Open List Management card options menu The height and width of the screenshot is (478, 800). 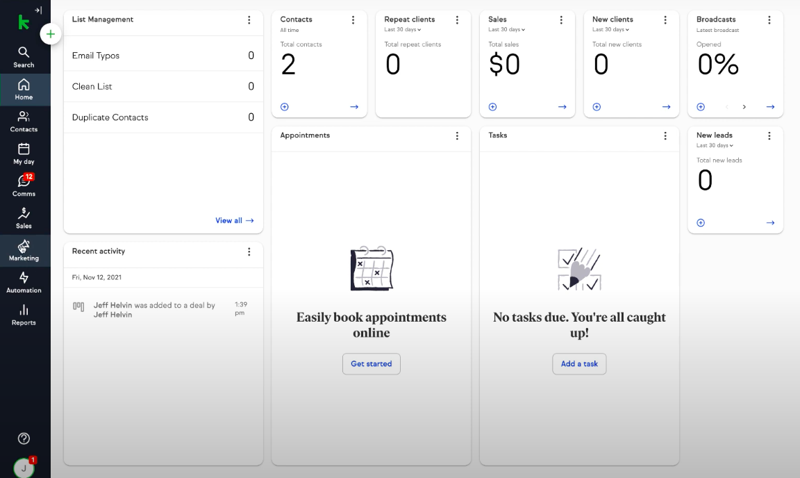(x=249, y=20)
